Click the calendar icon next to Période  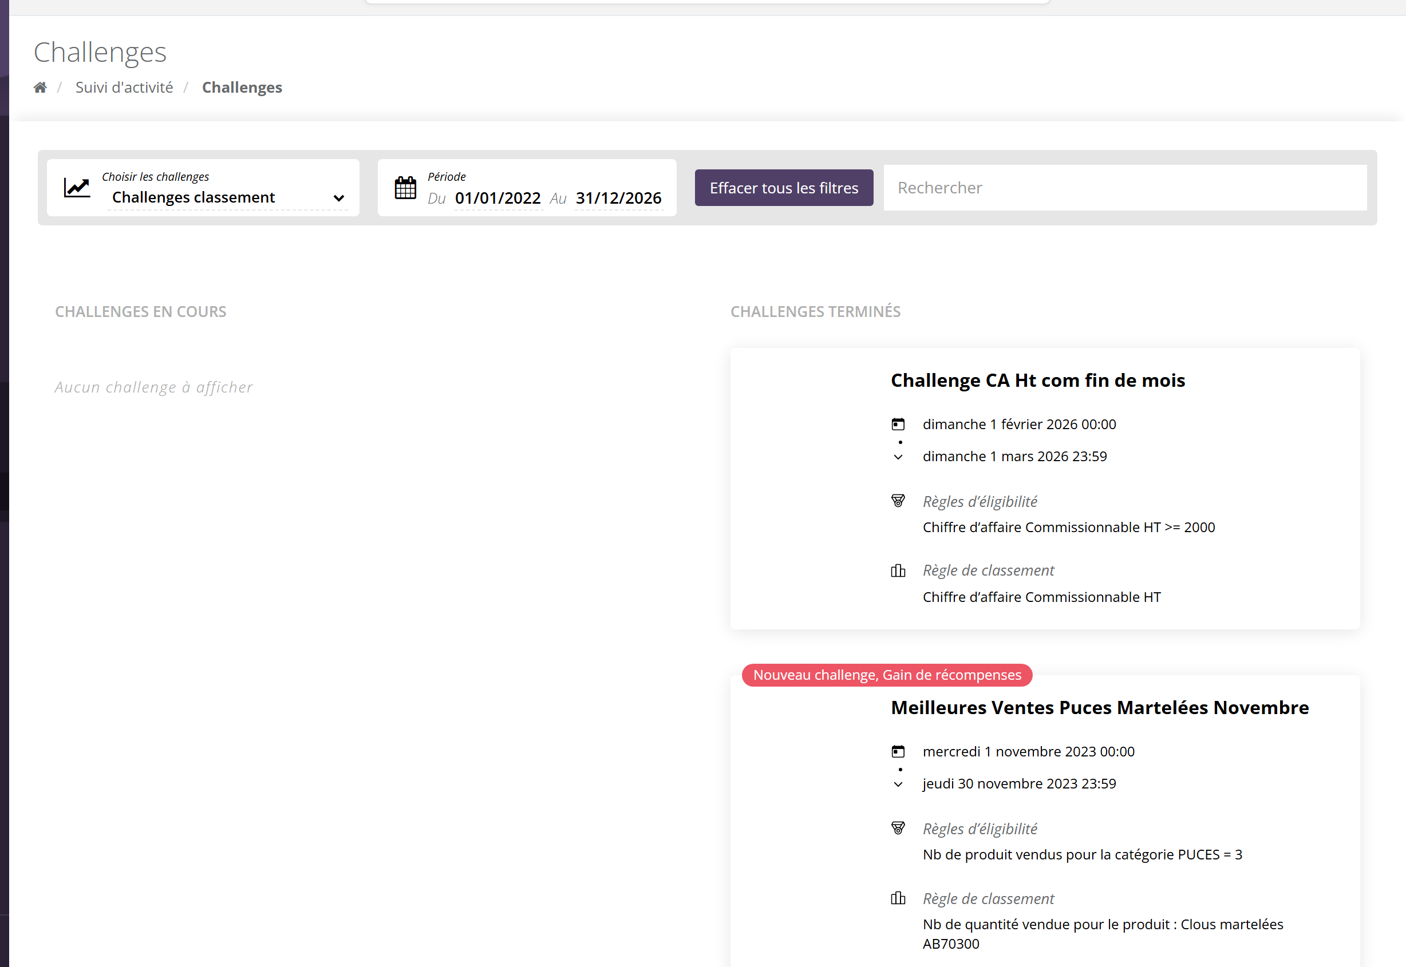coord(405,187)
